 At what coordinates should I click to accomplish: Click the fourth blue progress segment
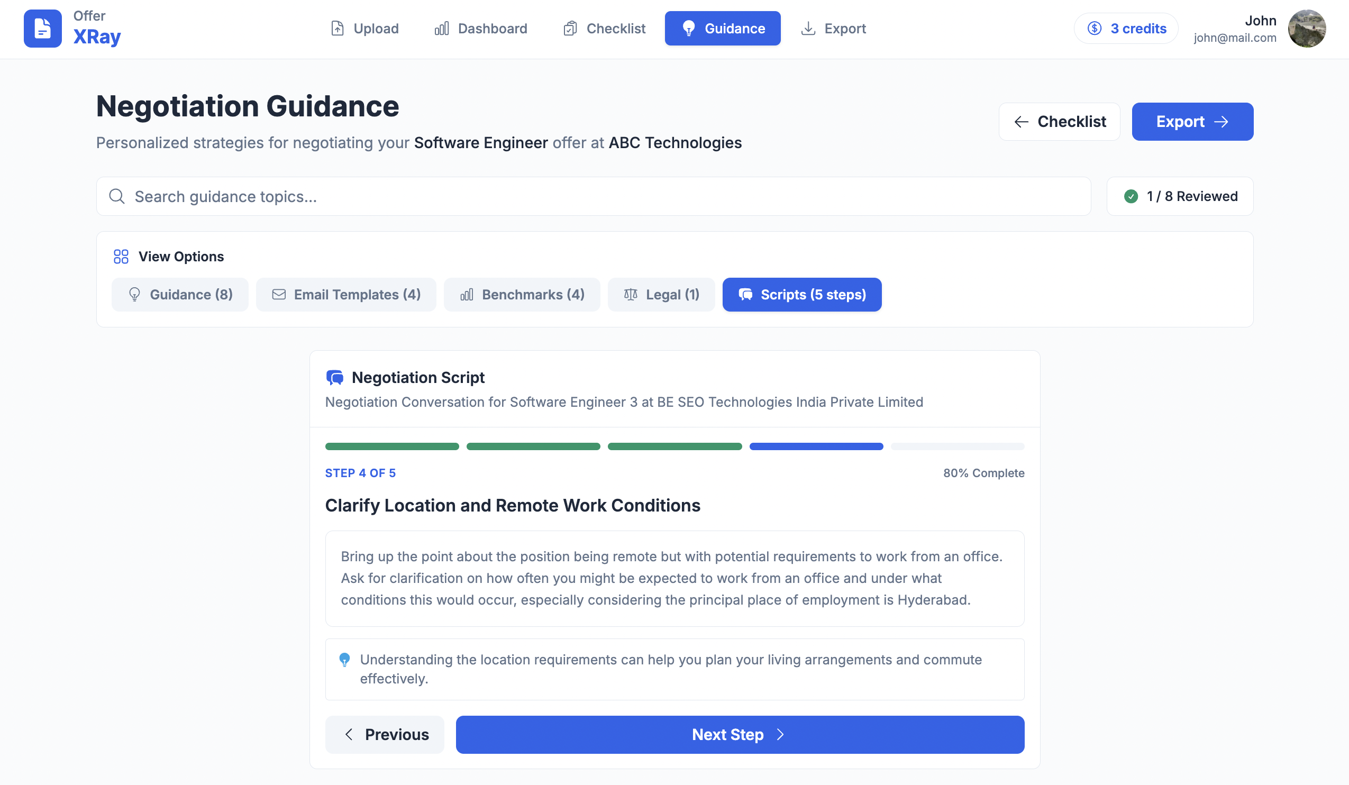tap(816, 446)
